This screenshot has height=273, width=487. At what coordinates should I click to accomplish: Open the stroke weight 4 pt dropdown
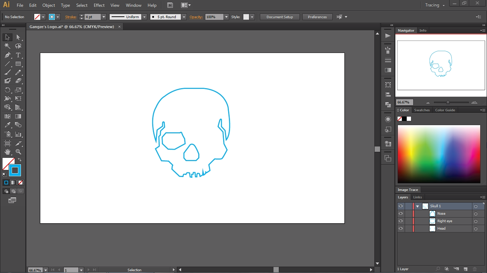point(104,17)
